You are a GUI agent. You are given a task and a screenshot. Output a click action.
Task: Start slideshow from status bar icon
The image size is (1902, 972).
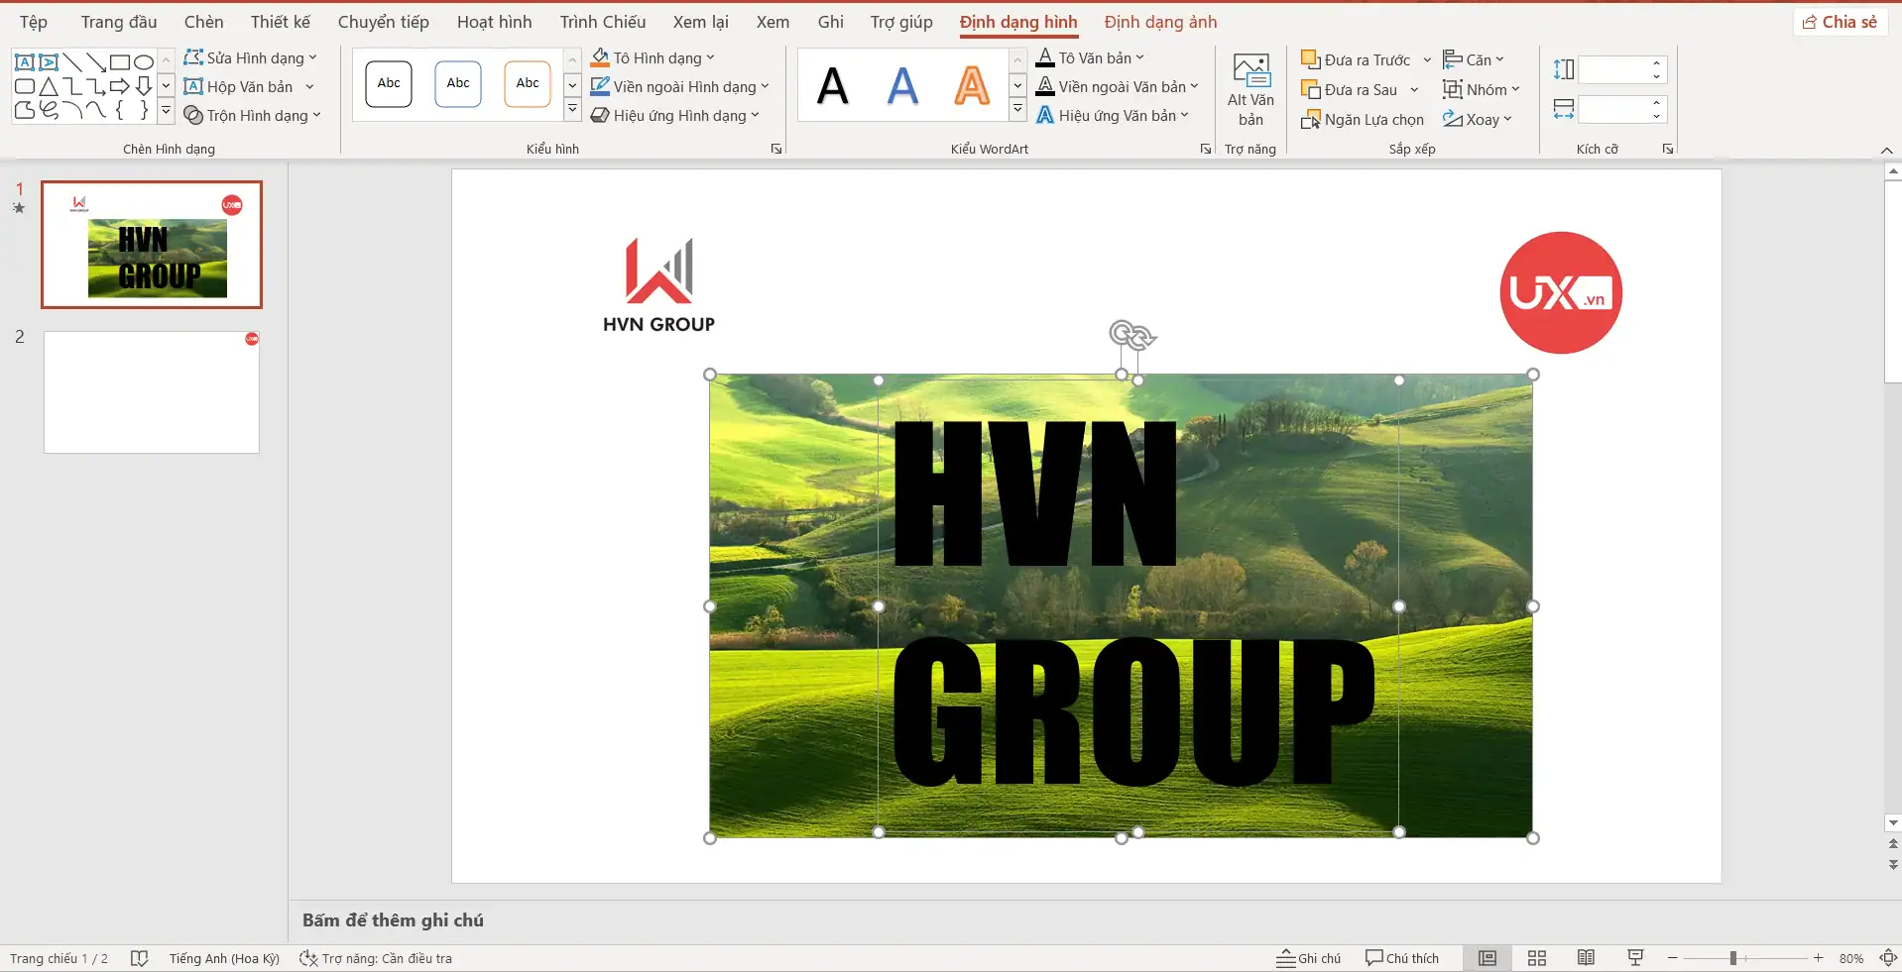tap(1635, 958)
